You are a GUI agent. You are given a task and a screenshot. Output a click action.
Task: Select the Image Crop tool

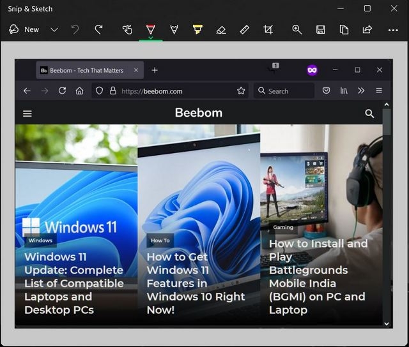click(268, 29)
